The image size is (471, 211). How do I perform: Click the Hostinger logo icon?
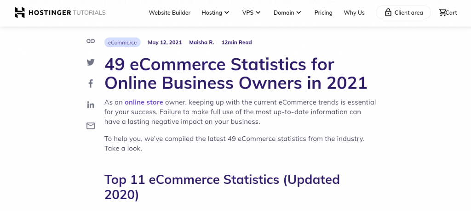[x=20, y=12]
